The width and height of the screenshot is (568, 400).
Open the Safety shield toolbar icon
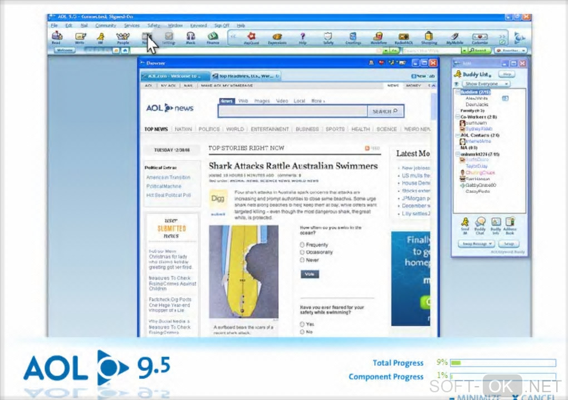tap(328, 38)
